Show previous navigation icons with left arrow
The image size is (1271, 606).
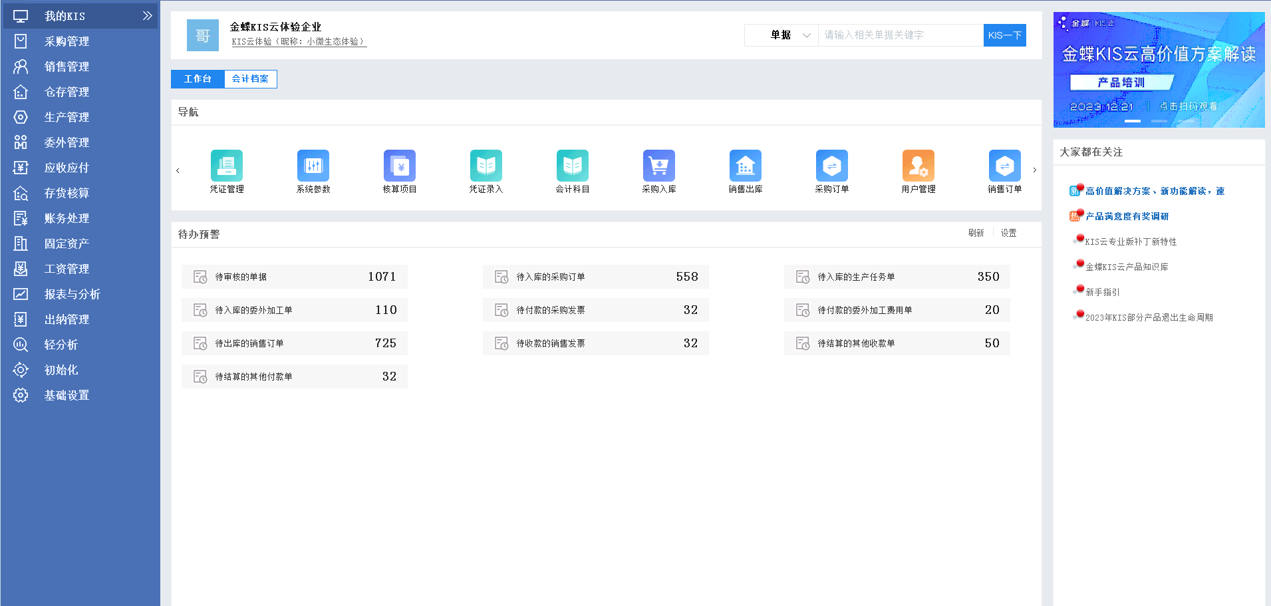tap(178, 171)
